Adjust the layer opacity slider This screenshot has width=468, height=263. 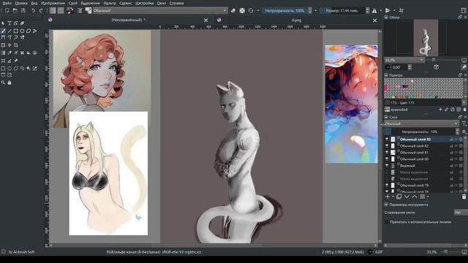click(x=419, y=131)
